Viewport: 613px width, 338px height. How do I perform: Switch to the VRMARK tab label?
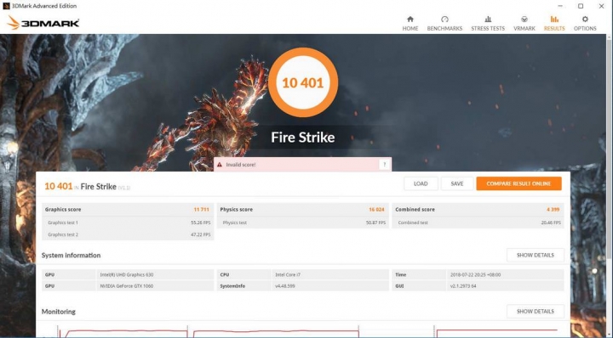[524, 29]
